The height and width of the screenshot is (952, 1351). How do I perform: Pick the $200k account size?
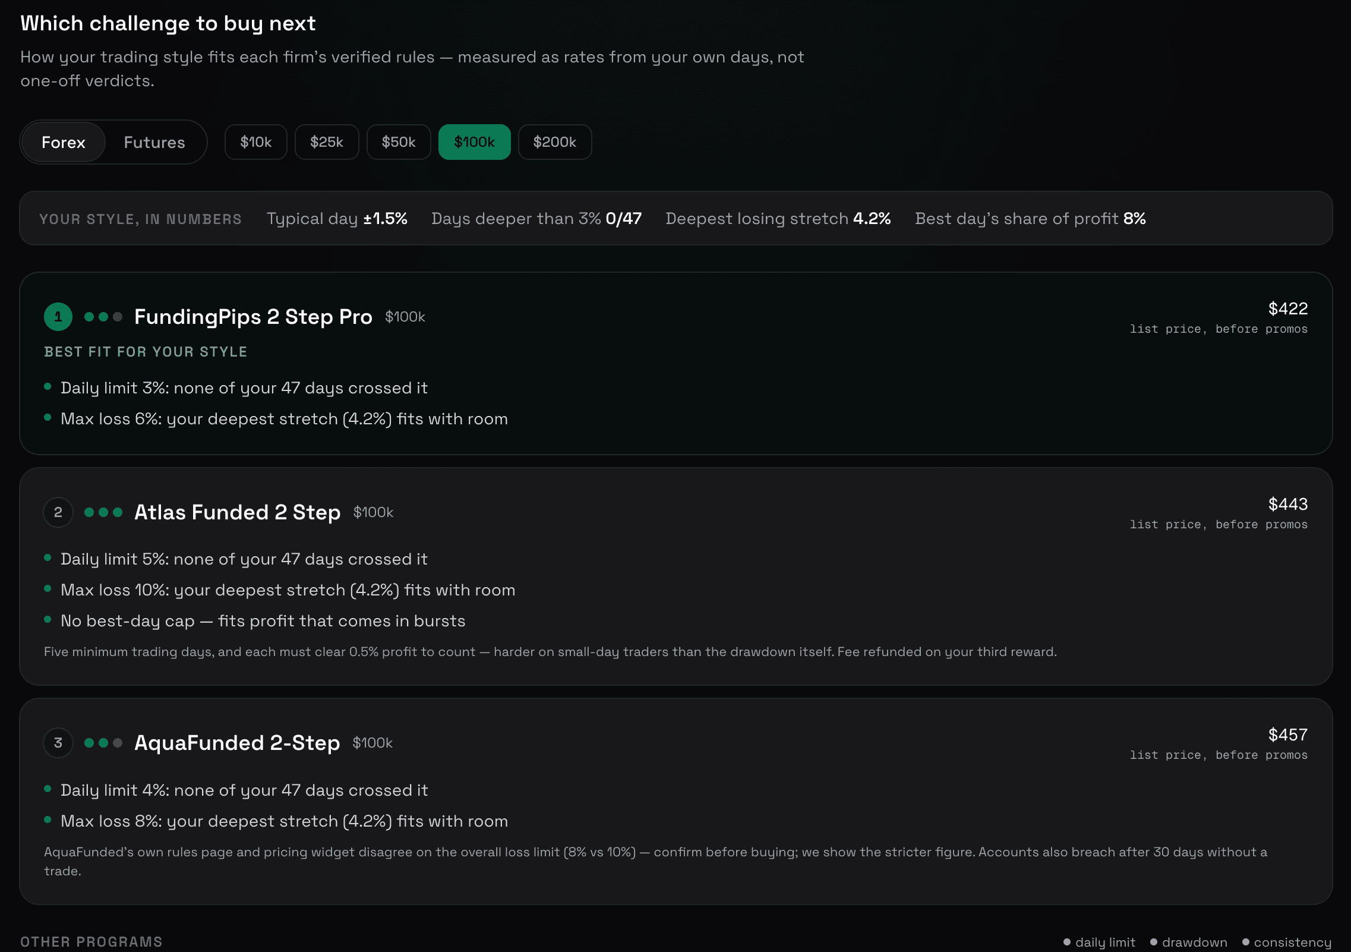[555, 142]
